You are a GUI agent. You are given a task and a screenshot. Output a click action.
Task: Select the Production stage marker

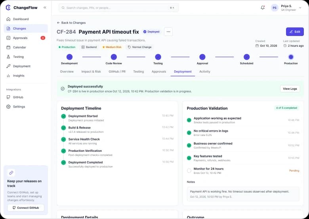pos(291,57)
